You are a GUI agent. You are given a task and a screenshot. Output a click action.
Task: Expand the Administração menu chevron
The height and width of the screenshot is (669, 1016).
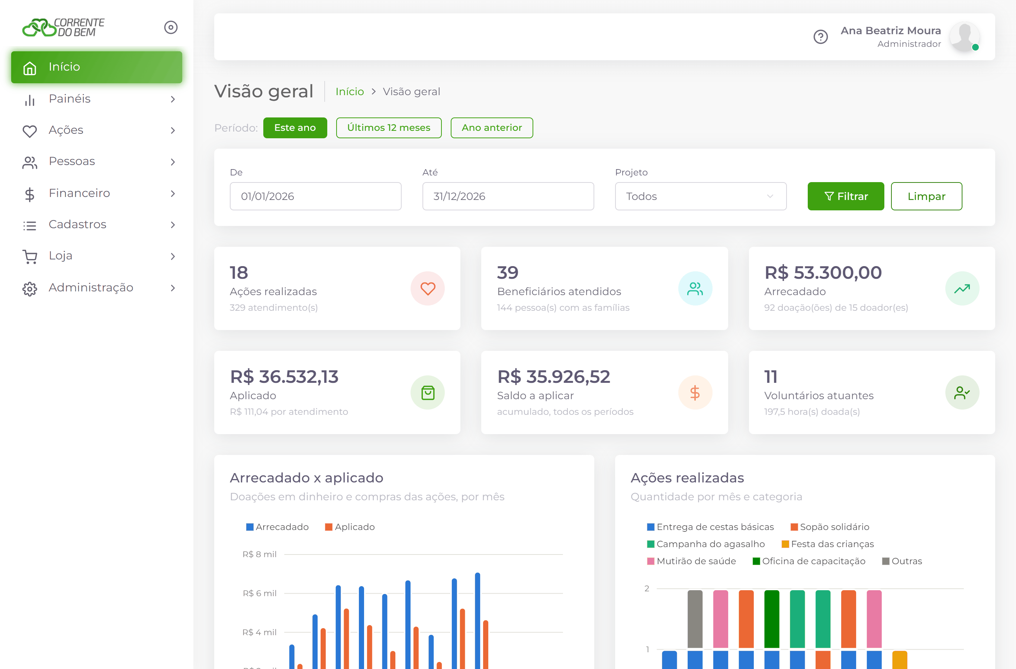click(x=173, y=288)
